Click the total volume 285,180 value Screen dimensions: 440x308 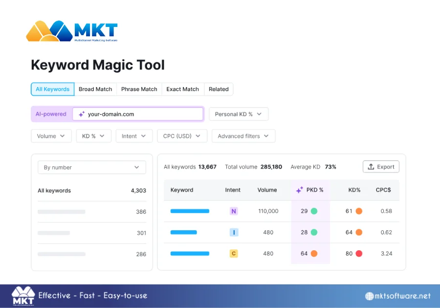click(271, 167)
